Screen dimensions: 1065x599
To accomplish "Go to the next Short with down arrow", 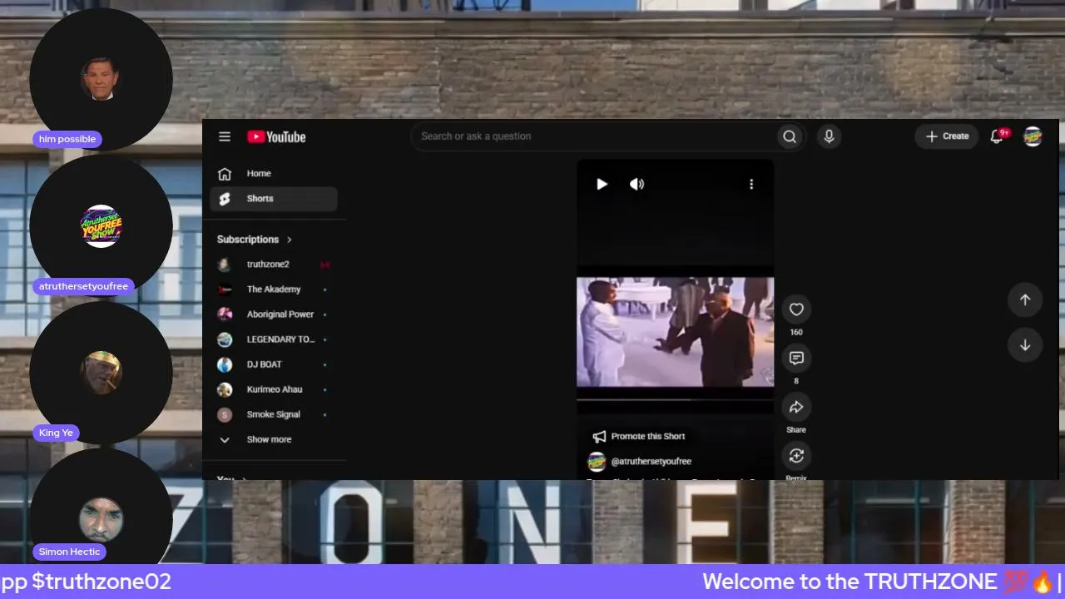I will (1025, 345).
